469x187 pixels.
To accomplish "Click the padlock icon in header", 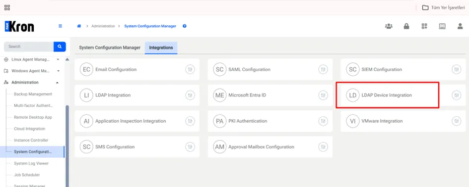I will pyautogui.click(x=406, y=26).
